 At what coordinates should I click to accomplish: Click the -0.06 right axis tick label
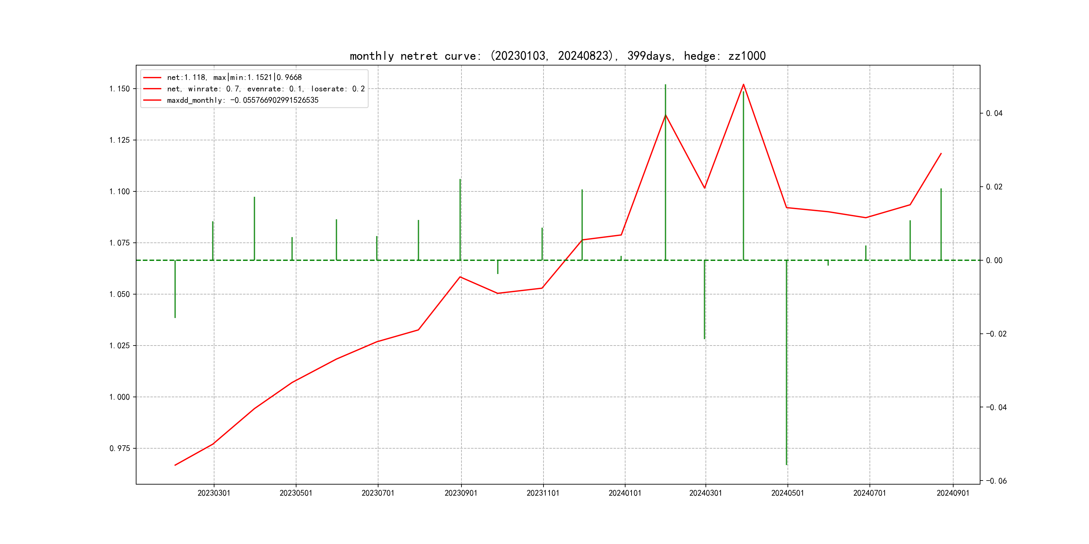(x=996, y=481)
